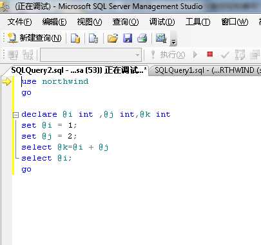Viewport: 261px width, 245px height.
Task: Open the 窗口(W) menu
Action: click(235, 22)
